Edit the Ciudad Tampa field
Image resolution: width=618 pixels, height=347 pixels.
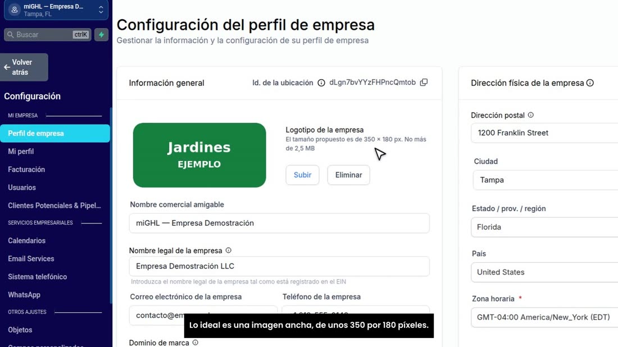point(546,180)
